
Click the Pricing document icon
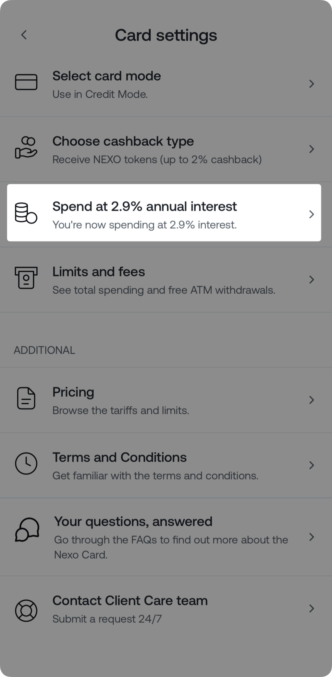pos(26,398)
